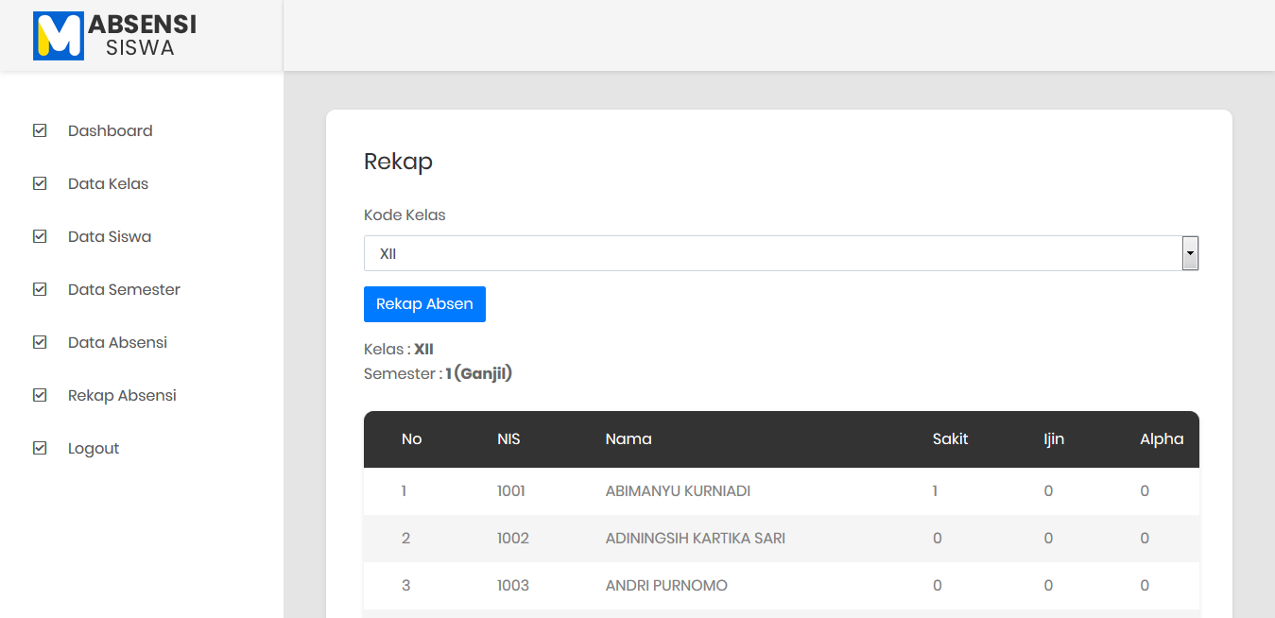Image resolution: width=1275 pixels, height=618 pixels.
Task: Click the Kelas : XII text
Action: pyautogui.click(x=399, y=350)
